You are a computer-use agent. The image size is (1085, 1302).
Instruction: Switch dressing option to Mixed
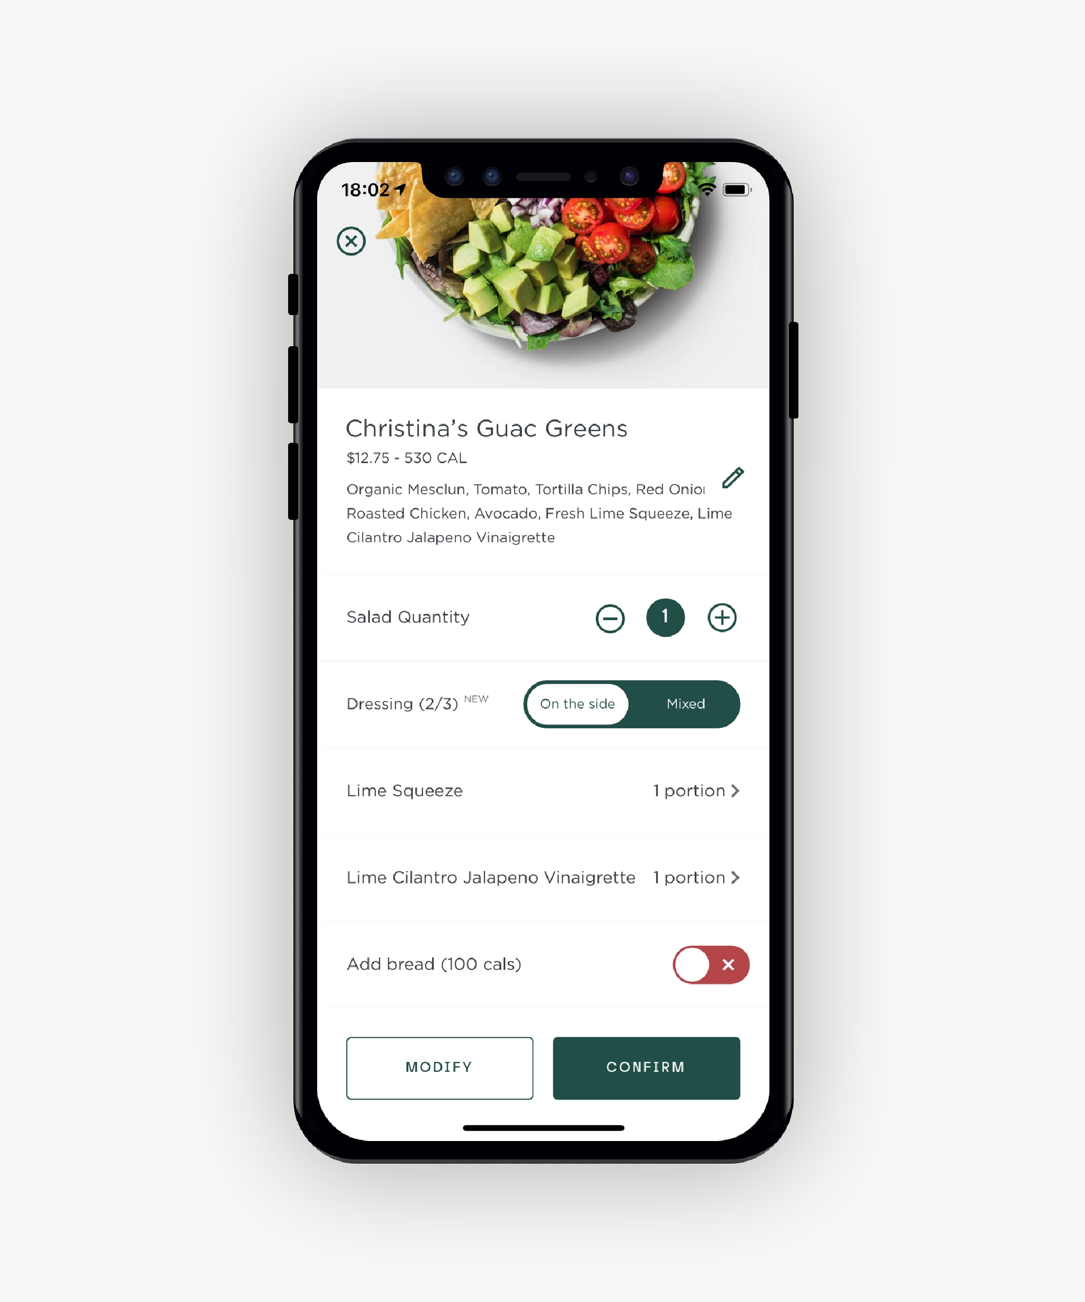pyautogui.click(x=685, y=704)
